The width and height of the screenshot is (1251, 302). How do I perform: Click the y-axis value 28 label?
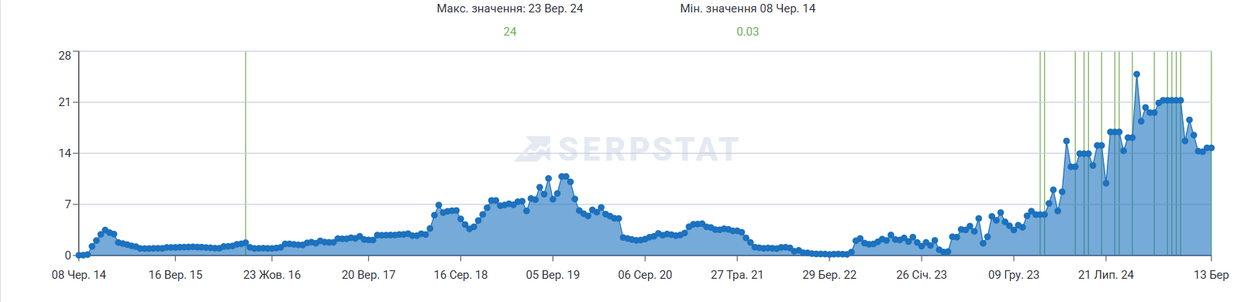(x=64, y=56)
